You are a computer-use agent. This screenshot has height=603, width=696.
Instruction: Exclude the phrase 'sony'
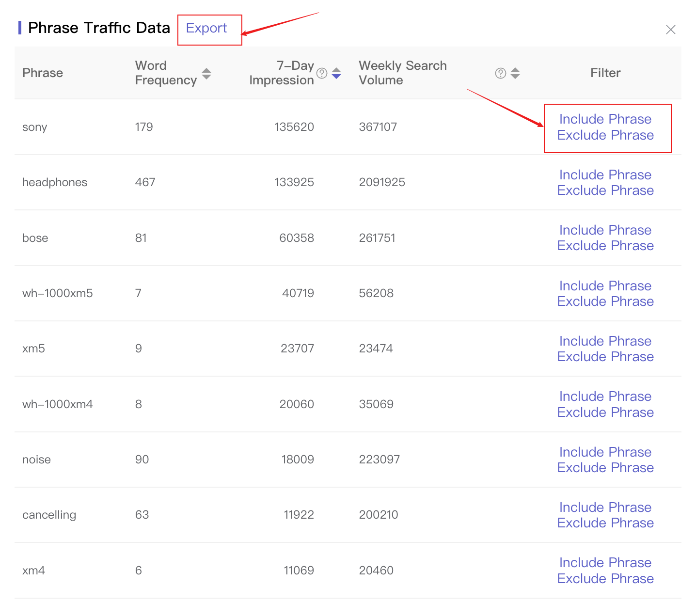pos(605,135)
